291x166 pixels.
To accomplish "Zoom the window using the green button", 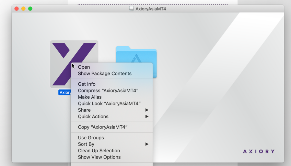I will tap(30, 9).
